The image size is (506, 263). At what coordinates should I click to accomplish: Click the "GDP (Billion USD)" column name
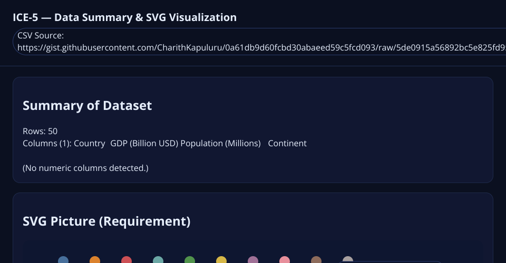[144, 144]
